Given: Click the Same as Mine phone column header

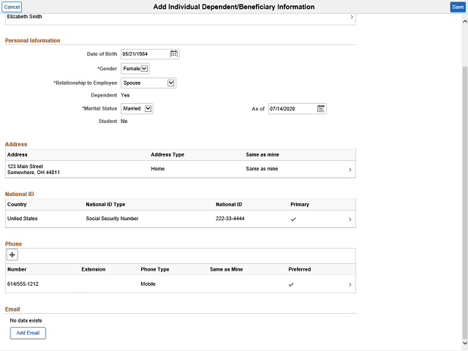Looking at the screenshot, I should (x=226, y=269).
